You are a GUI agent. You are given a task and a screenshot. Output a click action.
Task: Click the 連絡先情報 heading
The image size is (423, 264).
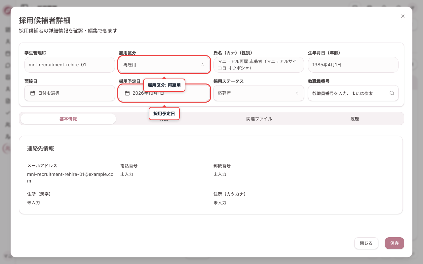pyautogui.click(x=41, y=148)
